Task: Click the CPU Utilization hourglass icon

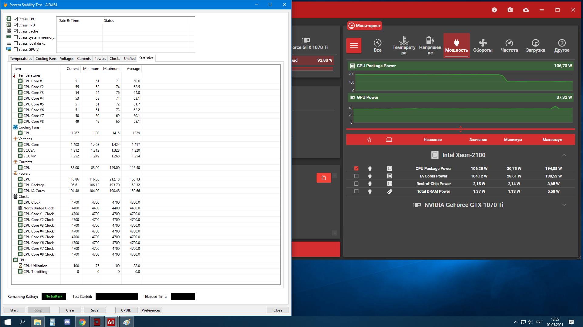Action: point(20,266)
